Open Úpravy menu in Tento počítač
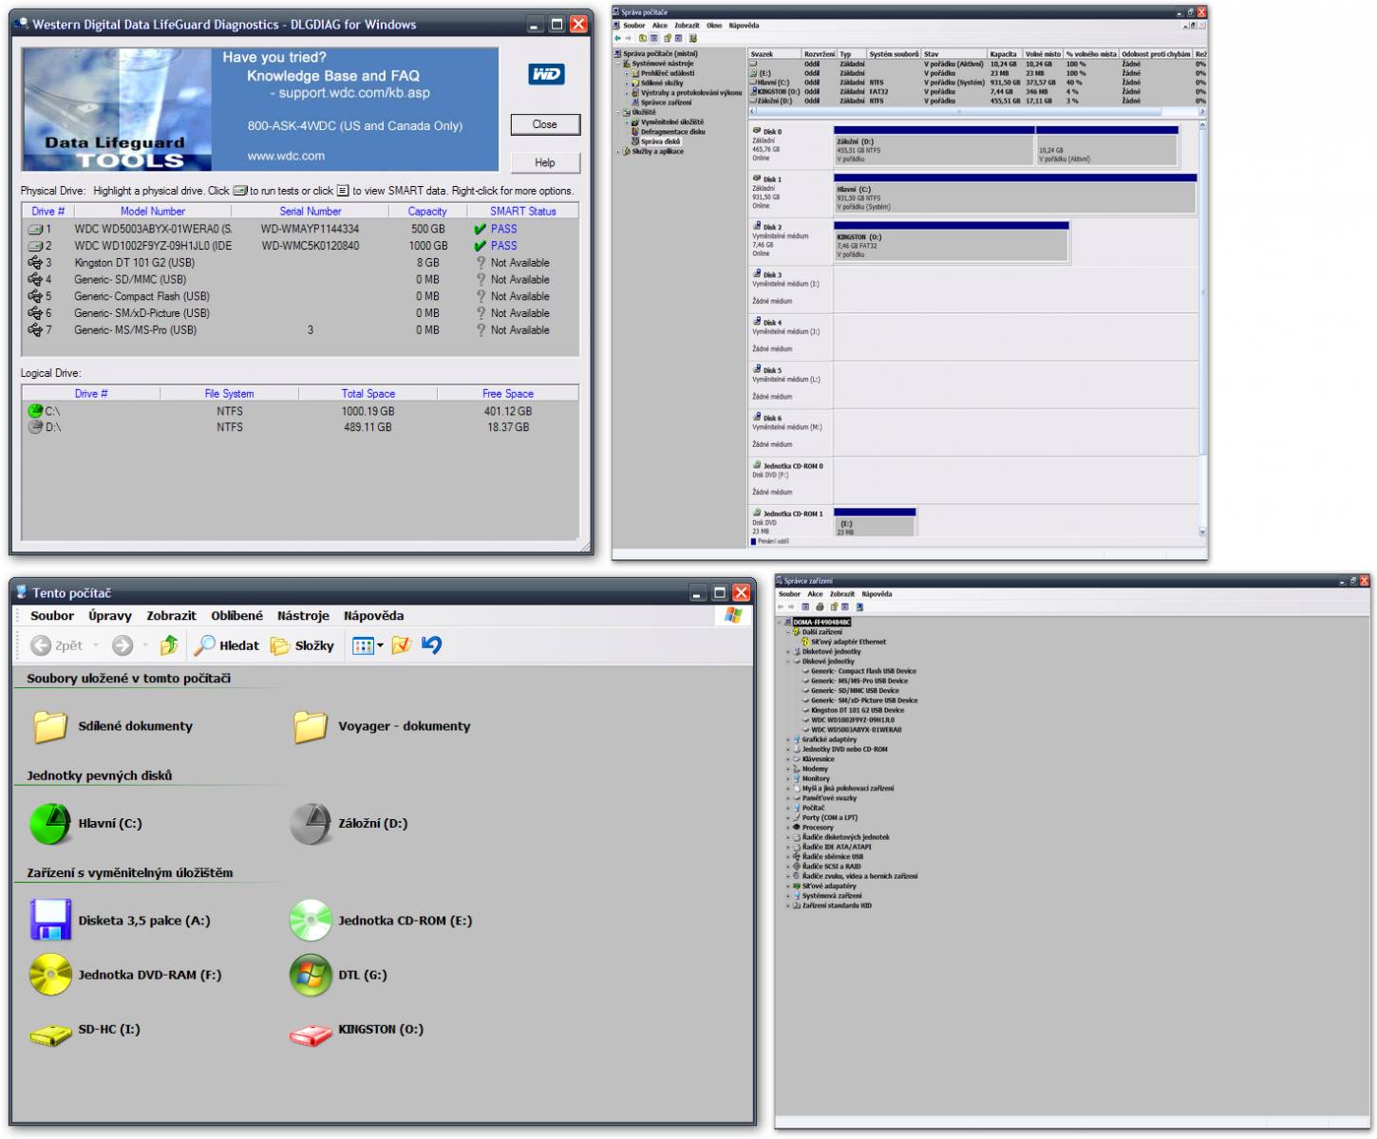 110,616
